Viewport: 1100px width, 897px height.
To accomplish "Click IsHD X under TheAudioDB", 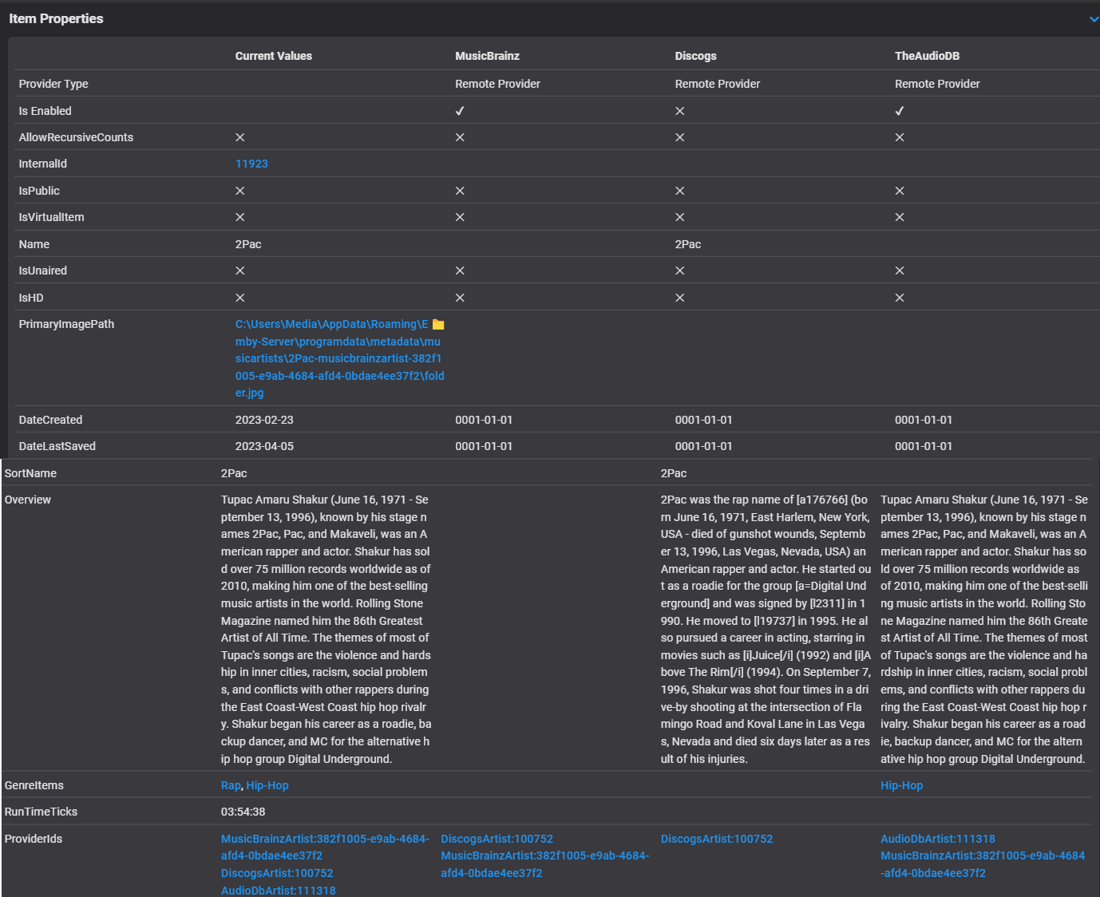I will pyautogui.click(x=900, y=298).
